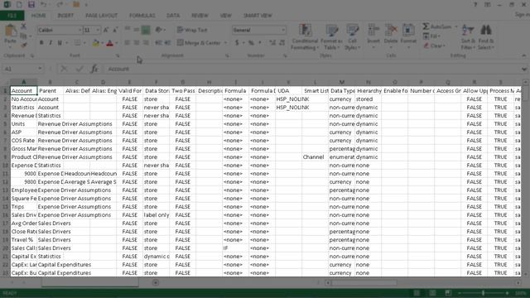
Task: Click the zoom slider in status bar
Action: 484,292
